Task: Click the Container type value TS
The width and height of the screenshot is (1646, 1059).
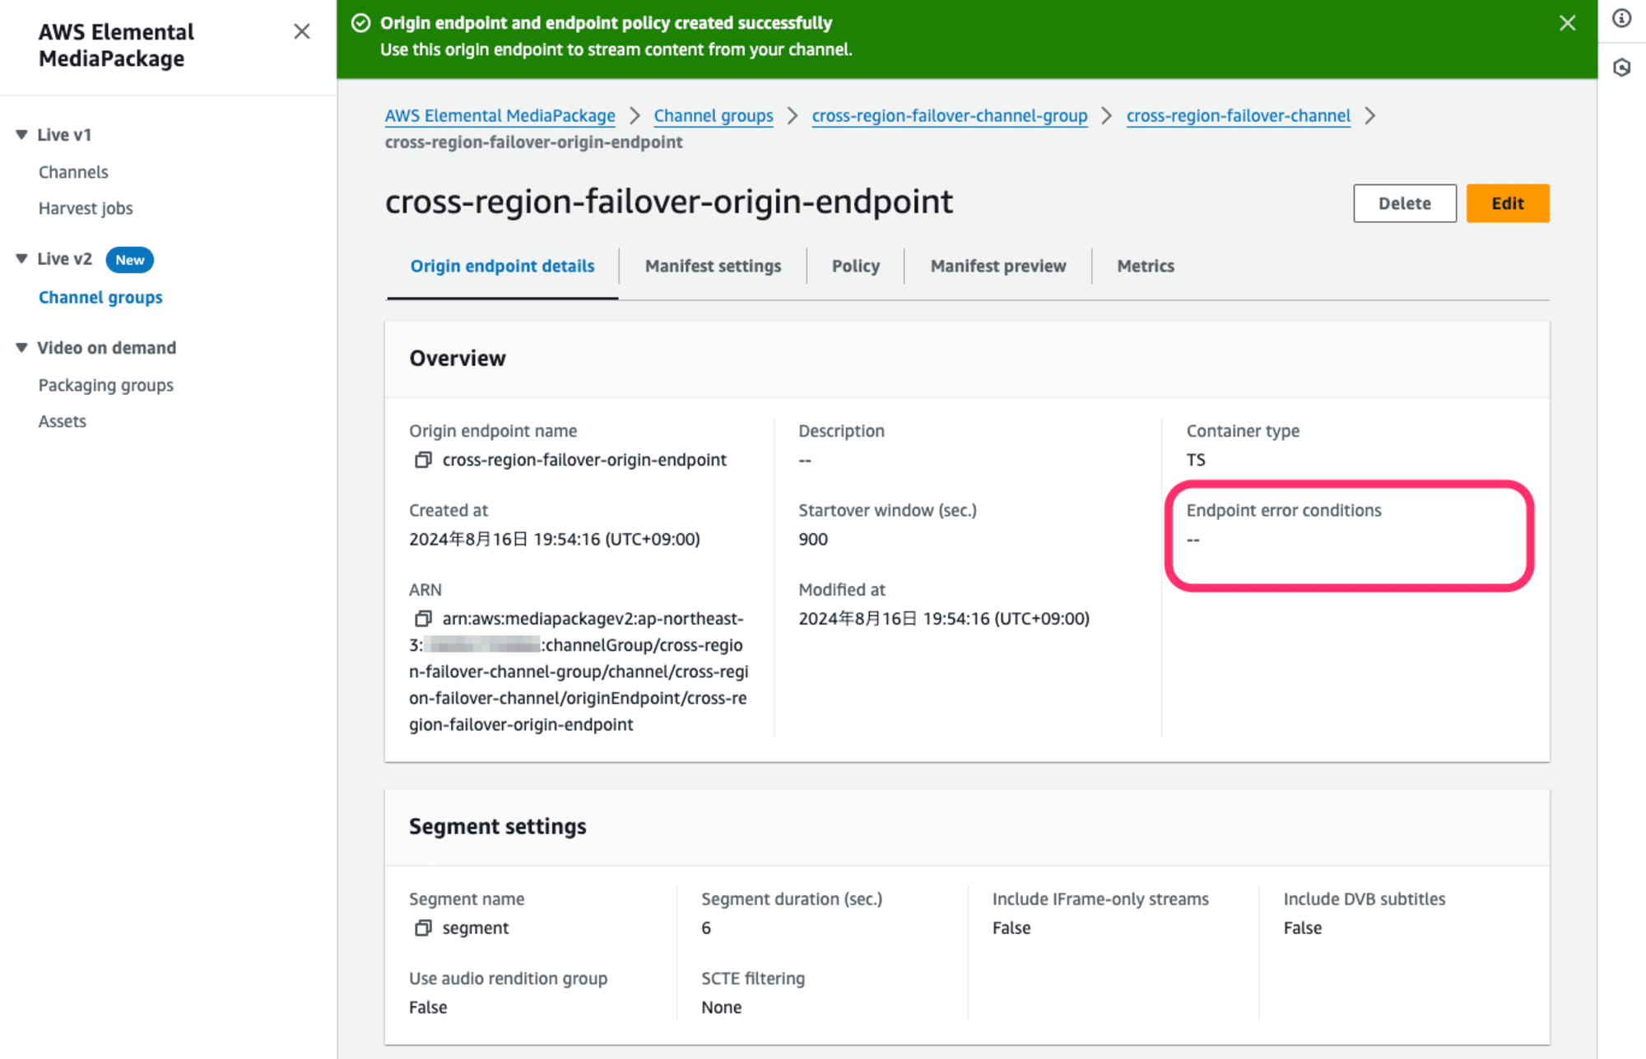Action: pos(1196,460)
